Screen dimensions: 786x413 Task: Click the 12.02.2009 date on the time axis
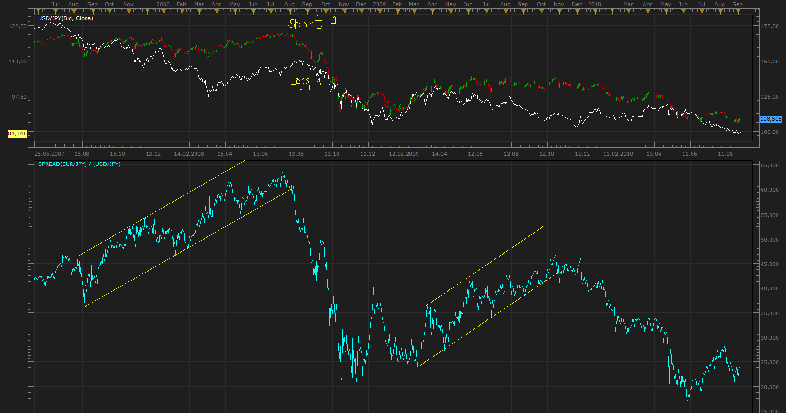point(404,154)
